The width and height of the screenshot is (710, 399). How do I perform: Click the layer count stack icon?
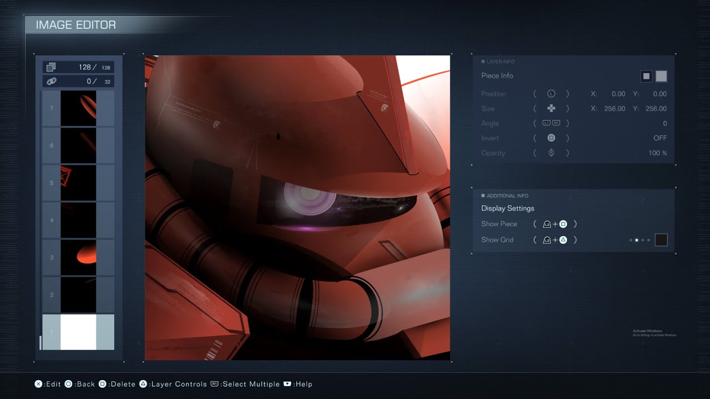coord(51,67)
